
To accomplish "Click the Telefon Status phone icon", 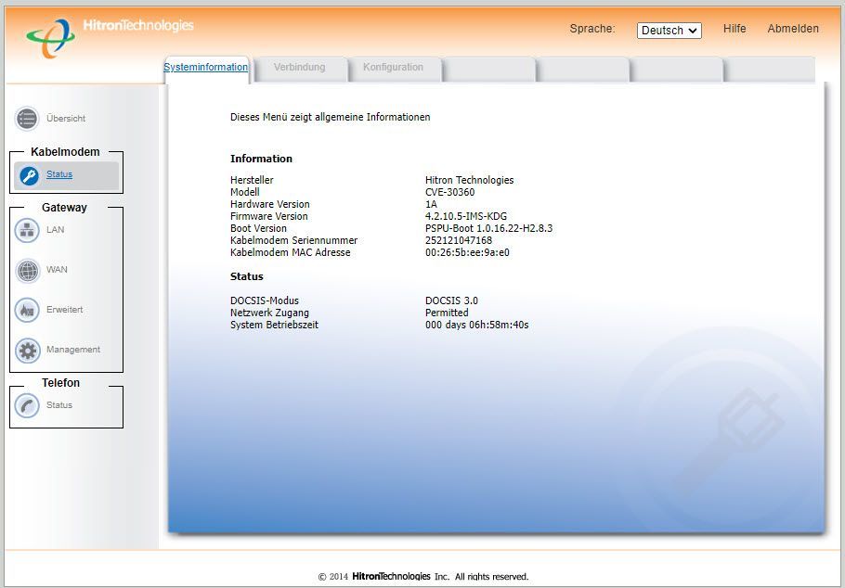I will click(x=27, y=405).
